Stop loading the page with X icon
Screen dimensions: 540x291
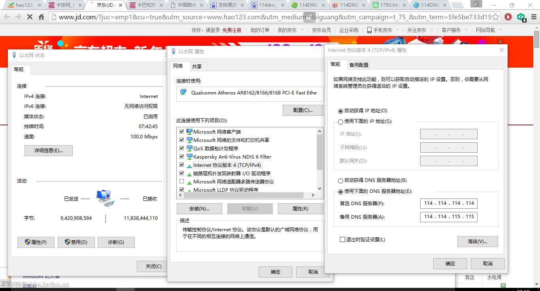pos(30,17)
